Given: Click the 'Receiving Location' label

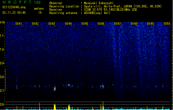Looking at the screenshot, I should pos(64,6).
